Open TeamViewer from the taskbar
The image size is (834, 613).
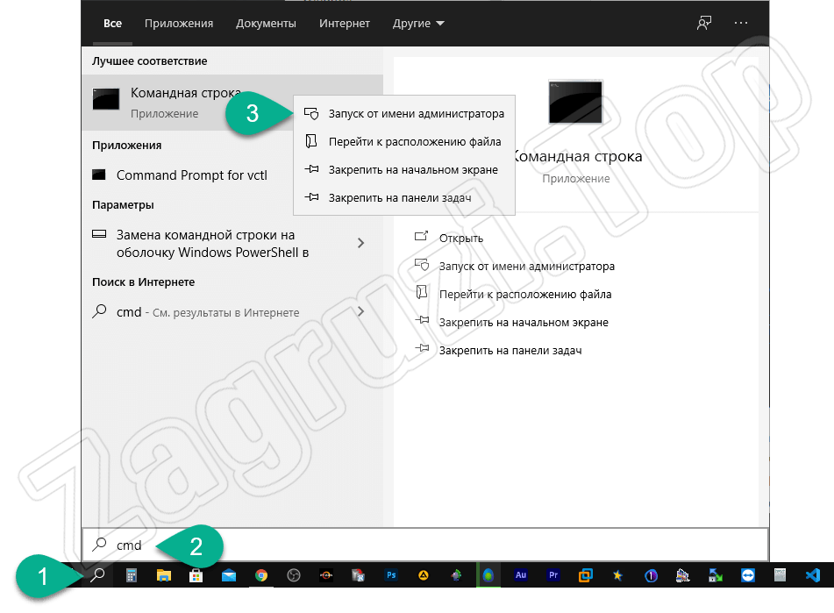(747, 575)
